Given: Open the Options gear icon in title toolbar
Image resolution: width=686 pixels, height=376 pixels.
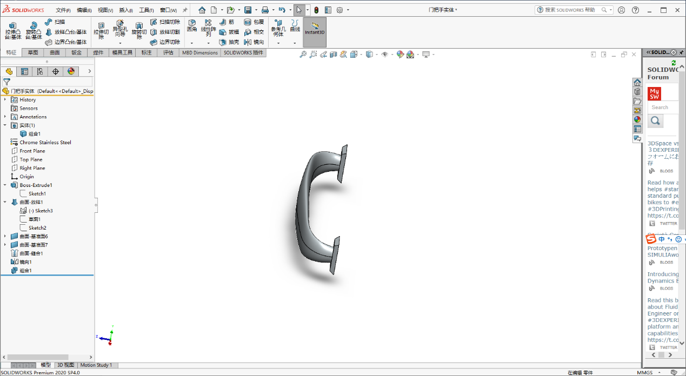Looking at the screenshot, I should click(x=339, y=10).
